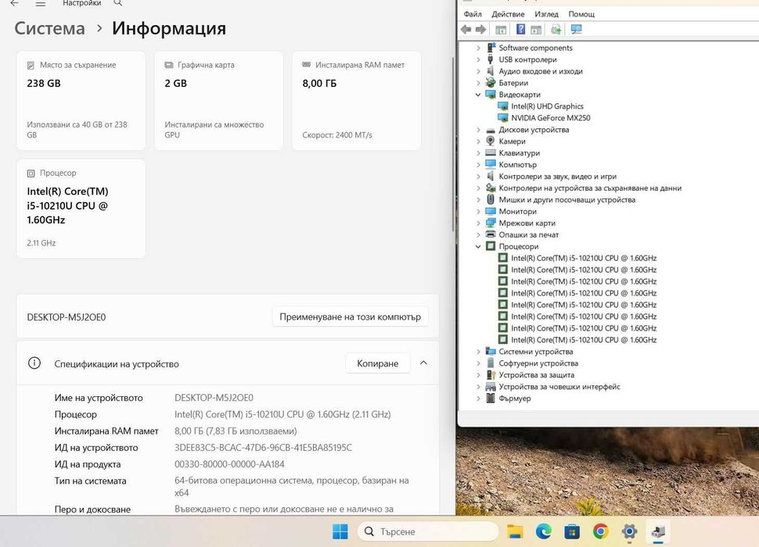Screen dimensions: 759x547
Task: Click the Система breadcrumb link
Action: click(50, 28)
